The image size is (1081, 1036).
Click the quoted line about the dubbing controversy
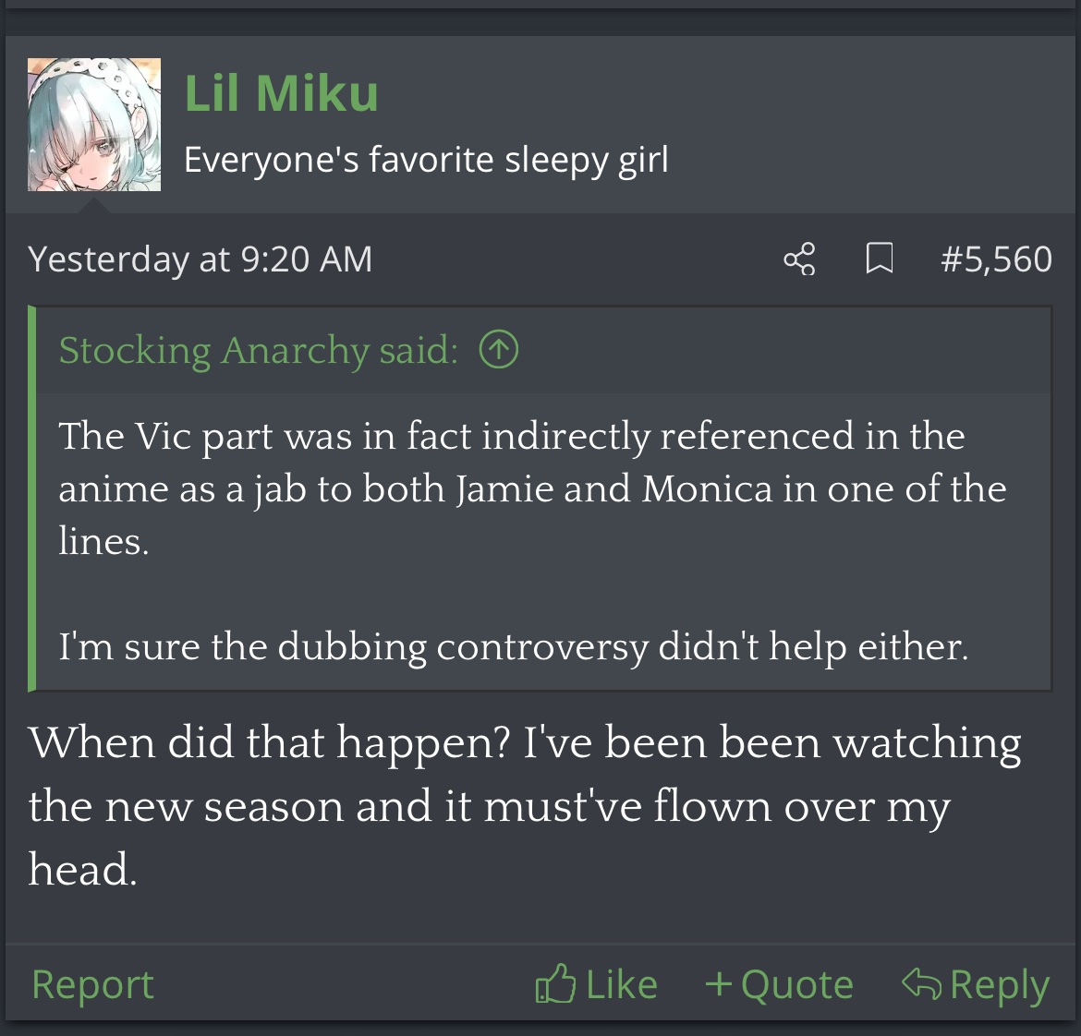[x=514, y=646]
